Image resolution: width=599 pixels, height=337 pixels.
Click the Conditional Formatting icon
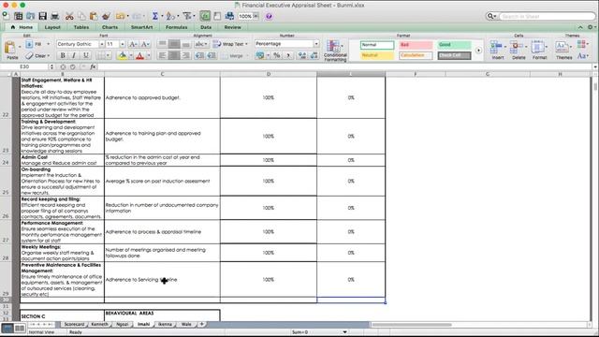pos(335,50)
